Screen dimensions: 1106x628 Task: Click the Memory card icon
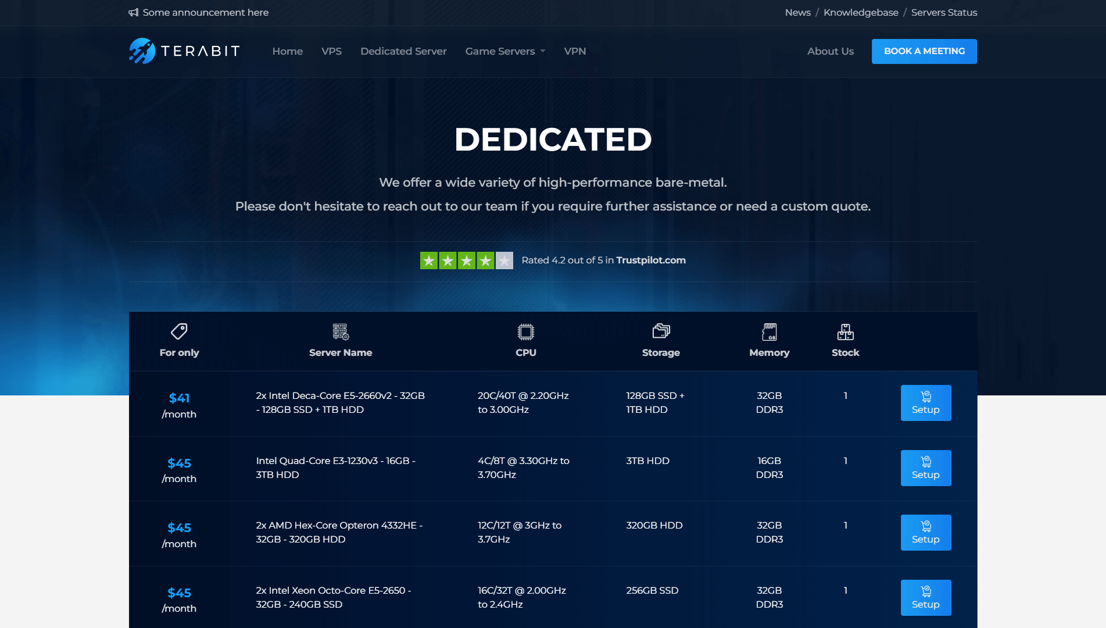point(769,331)
